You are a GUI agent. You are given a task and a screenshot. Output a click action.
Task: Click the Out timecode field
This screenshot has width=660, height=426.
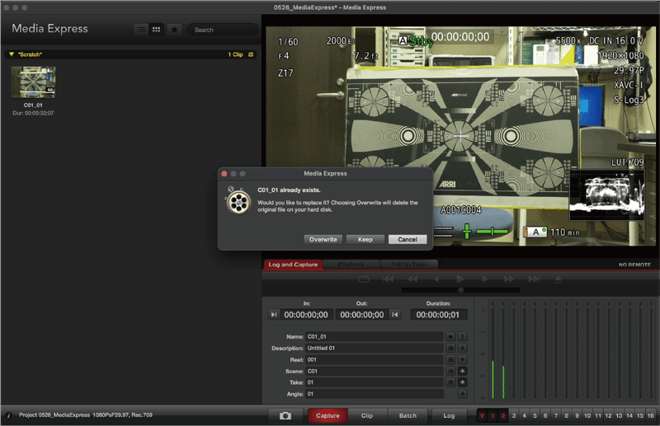click(362, 315)
